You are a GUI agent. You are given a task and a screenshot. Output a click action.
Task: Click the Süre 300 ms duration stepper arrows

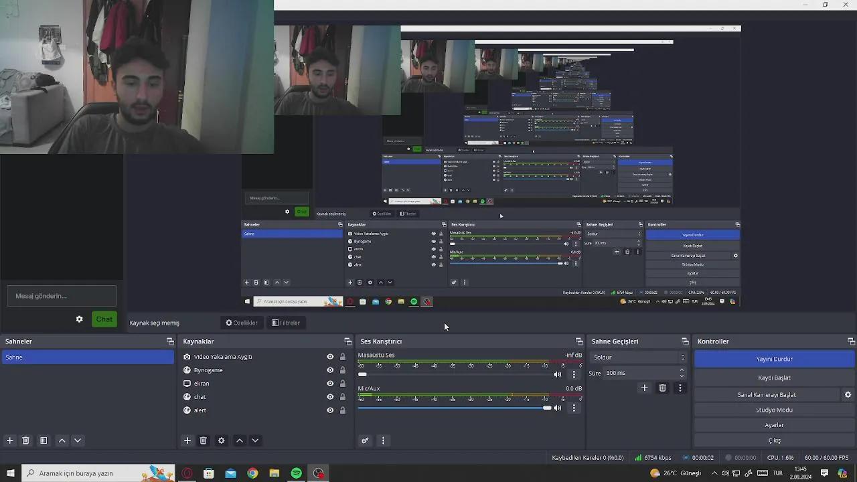click(x=682, y=373)
